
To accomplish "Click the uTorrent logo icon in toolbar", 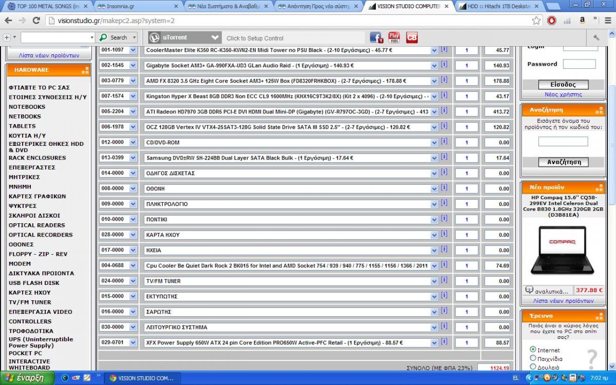I will 154,37.
